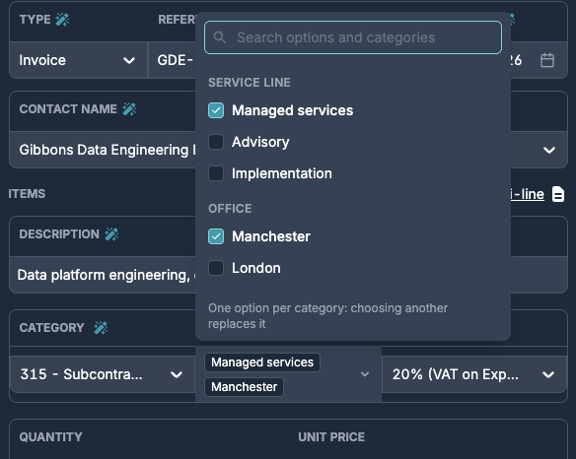The height and width of the screenshot is (459, 576).
Task: Expand the contact name dropdown chevron
Action: (548, 150)
